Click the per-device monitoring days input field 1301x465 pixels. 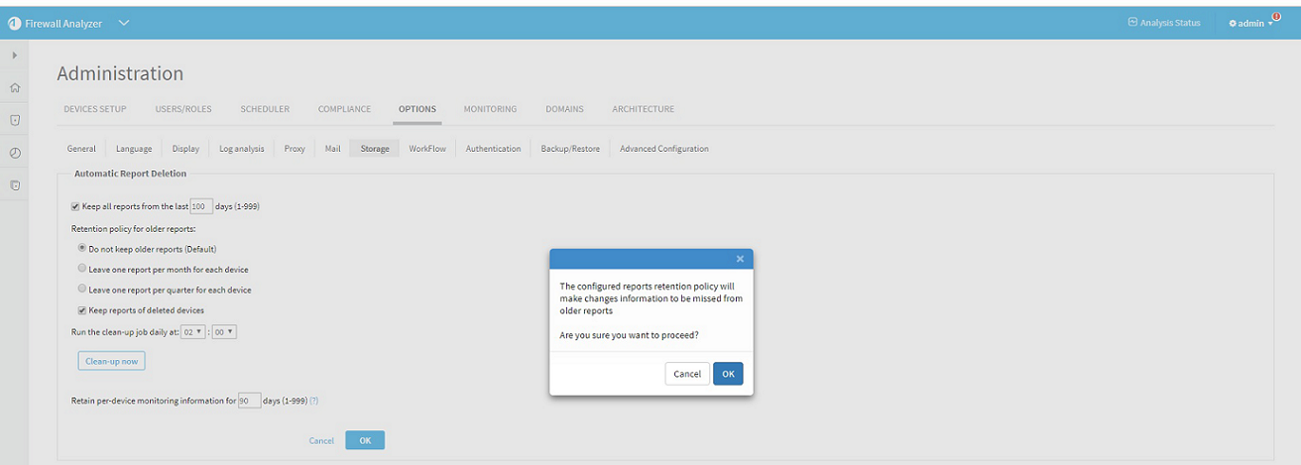[248, 402]
